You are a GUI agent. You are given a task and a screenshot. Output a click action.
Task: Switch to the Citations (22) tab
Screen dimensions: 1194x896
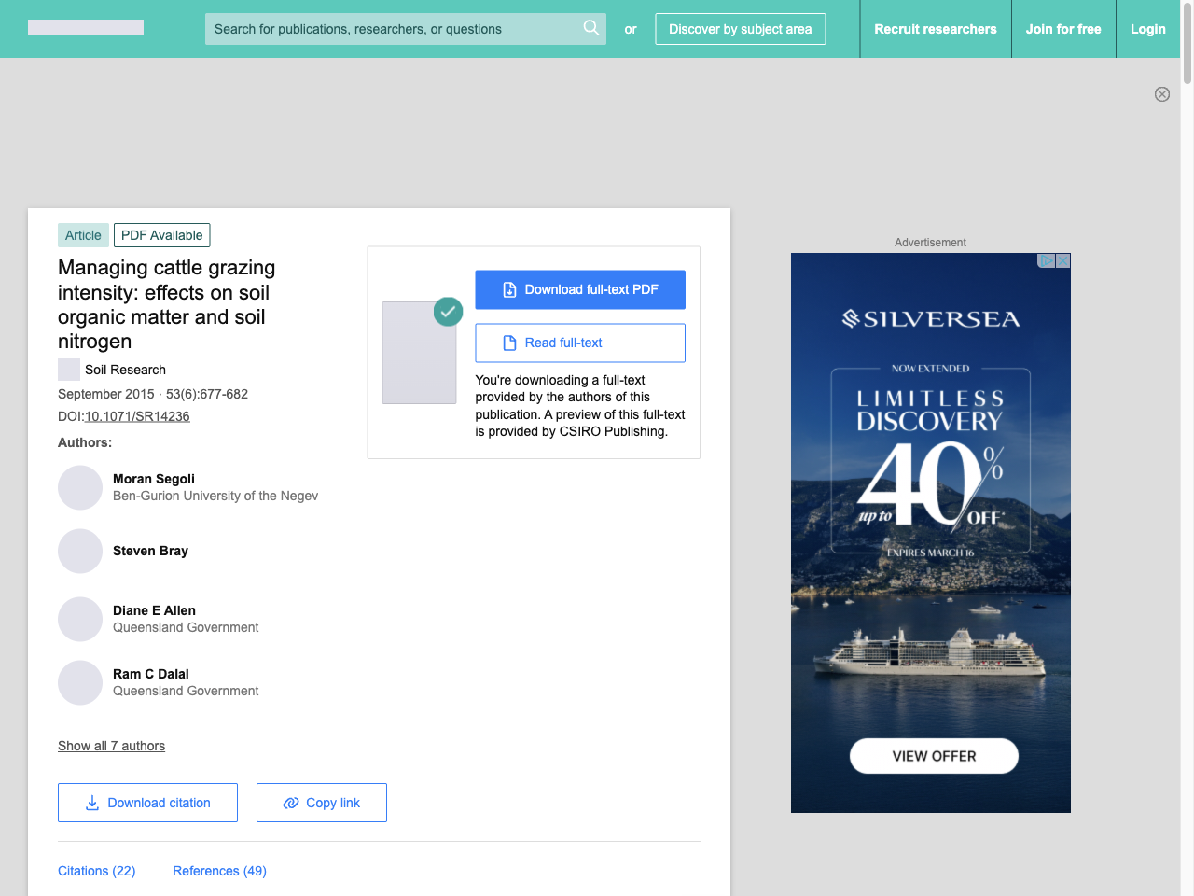[96, 871]
